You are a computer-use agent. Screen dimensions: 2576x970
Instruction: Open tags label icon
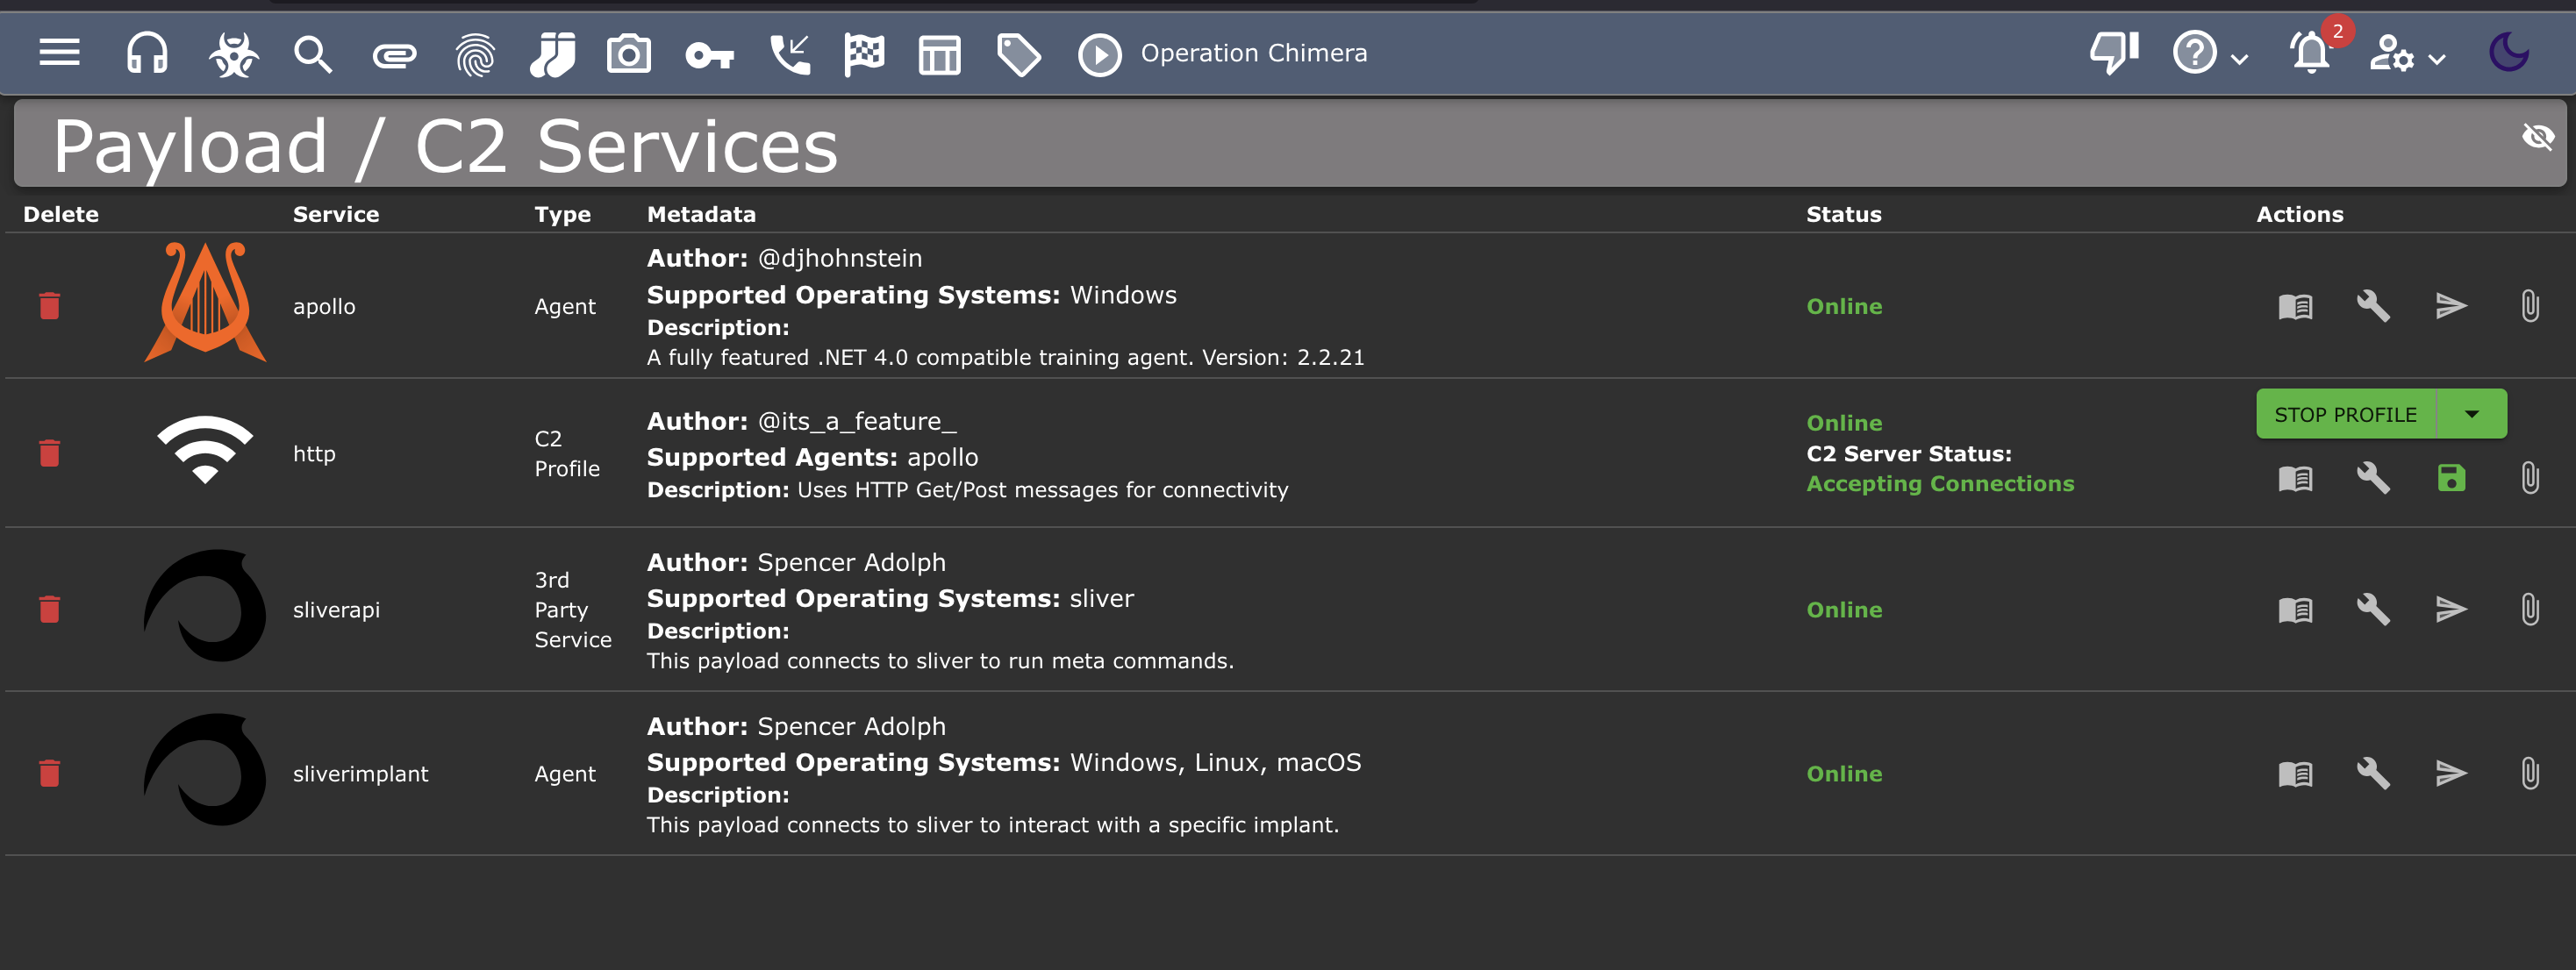pyautogui.click(x=1019, y=54)
